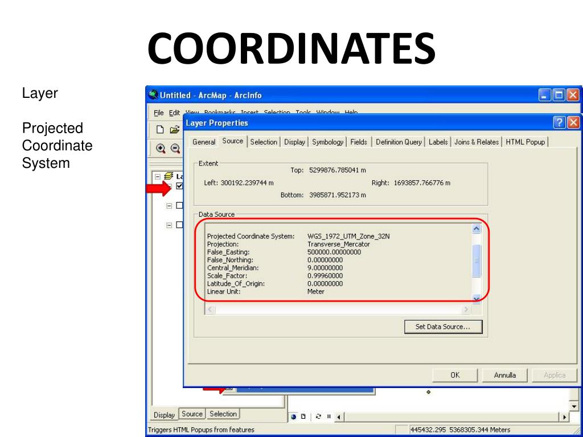This screenshot has height=437, width=583.
Task: Open the Edit menu in ArcMap
Action: [x=174, y=113]
